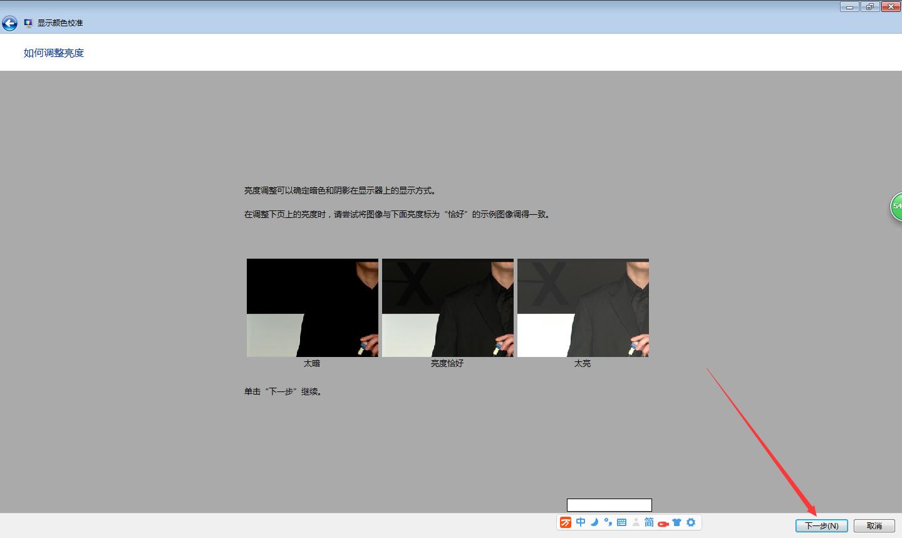The width and height of the screenshot is (902, 538).
Task: Toggle the punctuation mode icon
Action: point(608,522)
